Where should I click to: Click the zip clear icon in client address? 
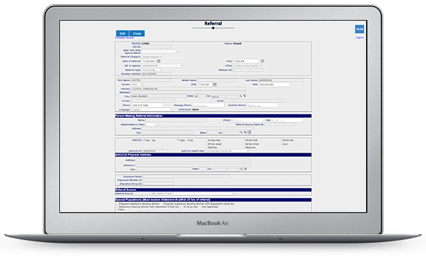244,96
